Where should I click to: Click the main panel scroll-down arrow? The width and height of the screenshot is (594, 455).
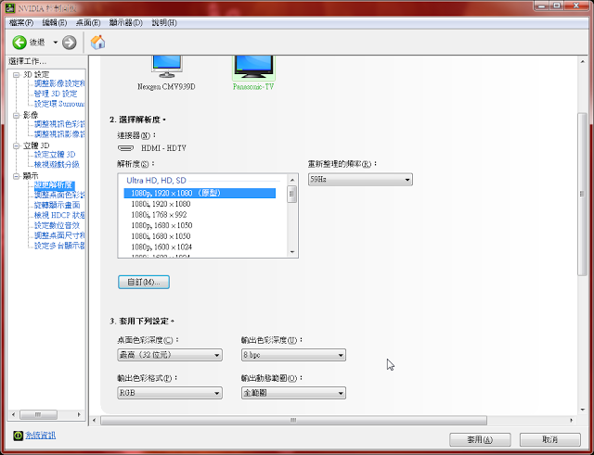point(582,410)
